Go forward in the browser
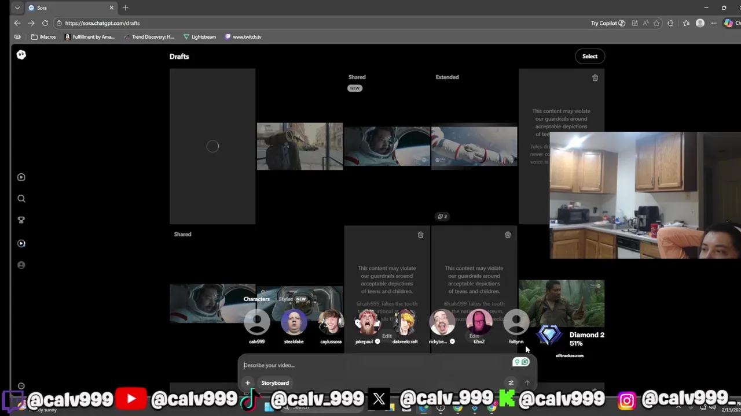This screenshot has height=416, width=741. click(31, 23)
